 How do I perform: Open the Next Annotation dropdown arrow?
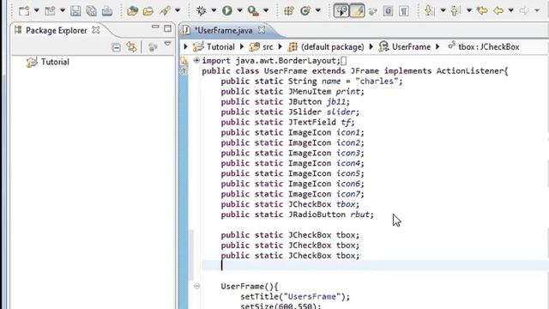point(443,10)
